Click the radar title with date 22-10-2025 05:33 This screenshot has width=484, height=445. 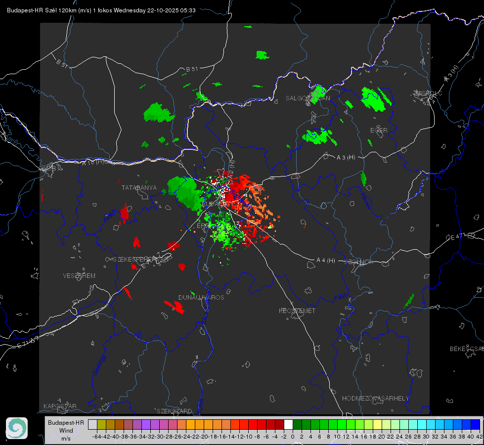pyautogui.click(x=101, y=10)
